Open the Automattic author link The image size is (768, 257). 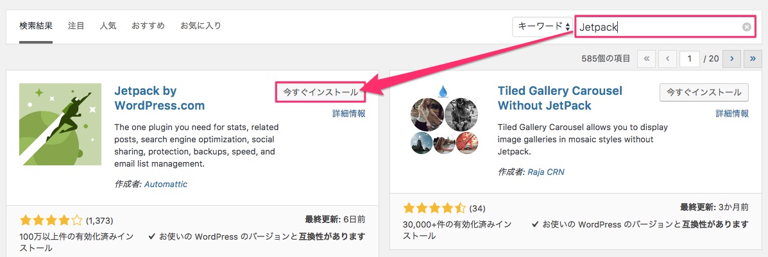coord(166,185)
